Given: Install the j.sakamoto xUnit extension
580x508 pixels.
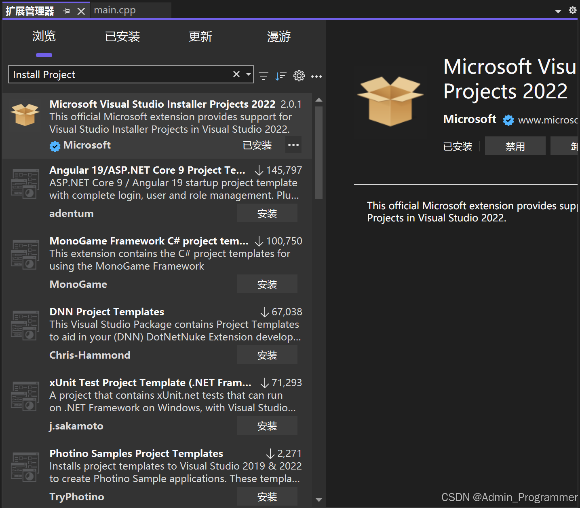Looking at the screenshot, I should click(267, 426).
